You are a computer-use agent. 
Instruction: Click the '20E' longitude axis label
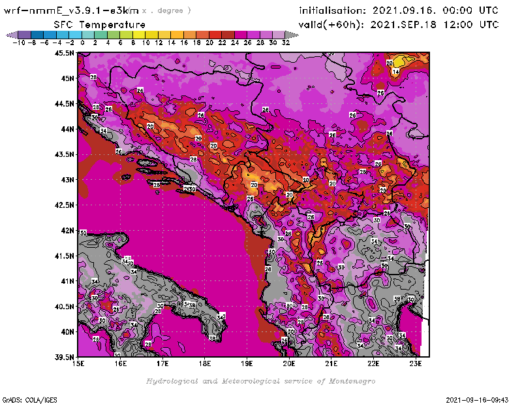[289, 363]
